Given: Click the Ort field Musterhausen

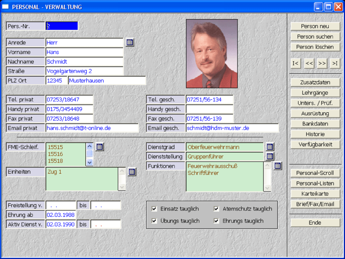Looking at the screenshot, I should click(107, 80).
